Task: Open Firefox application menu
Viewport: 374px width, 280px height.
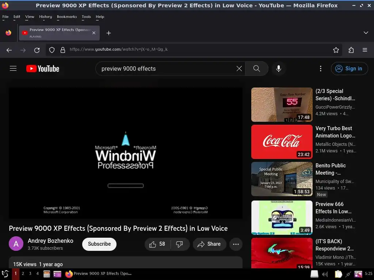Action: pyautogui.click(x=365, y=50)
